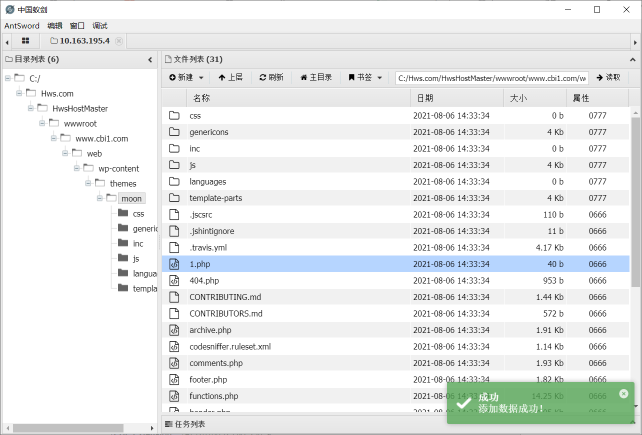Image resolution: width=642 pixels, height=435 pixels.
Task: Click the 1.php code file icon
Action: (174, 264)
